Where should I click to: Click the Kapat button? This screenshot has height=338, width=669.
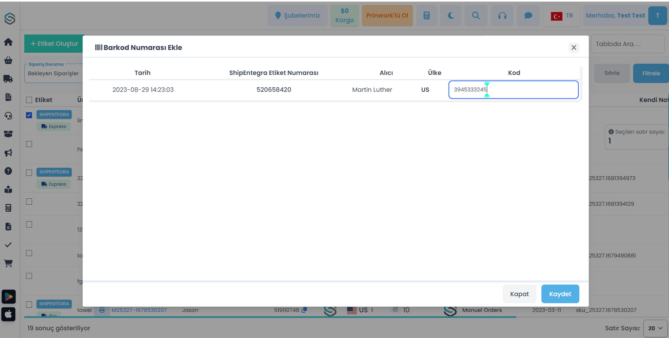[519, 294]
